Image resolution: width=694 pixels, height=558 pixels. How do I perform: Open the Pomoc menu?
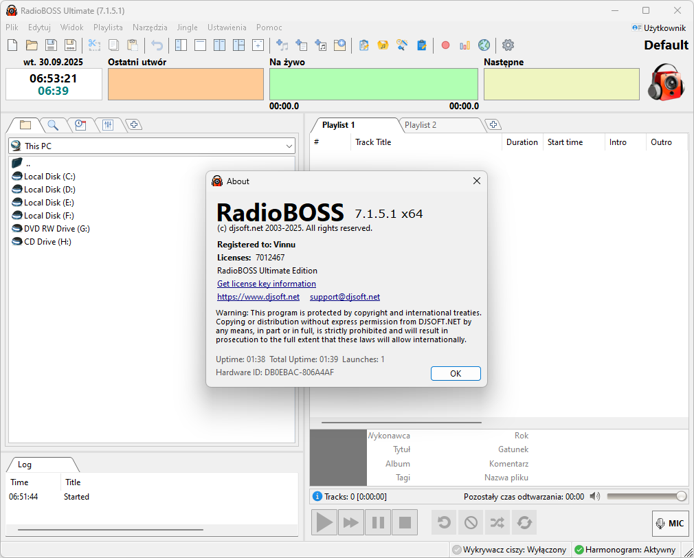pos(269,27)
